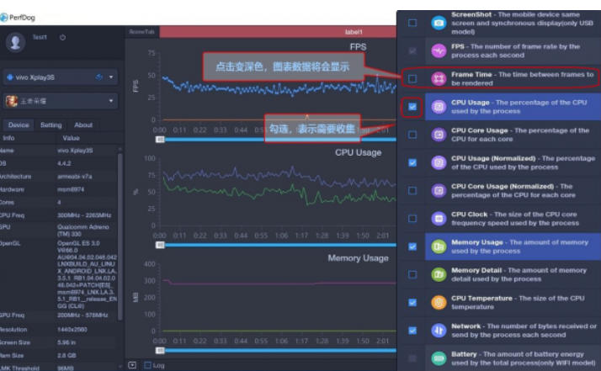Click the CPU Temperature orange icon
Screen dimensions: 601x371
(x=439, y=302)
